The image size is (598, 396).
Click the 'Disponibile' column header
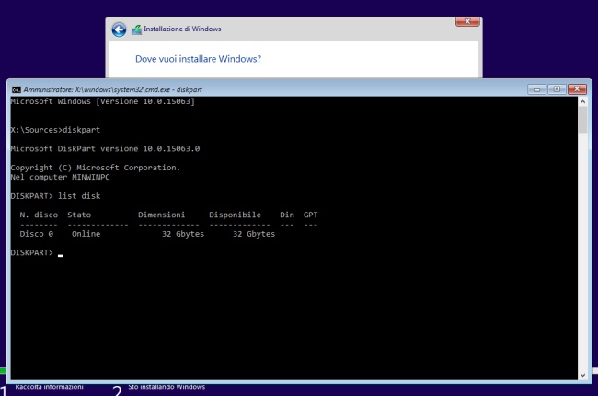235,215
